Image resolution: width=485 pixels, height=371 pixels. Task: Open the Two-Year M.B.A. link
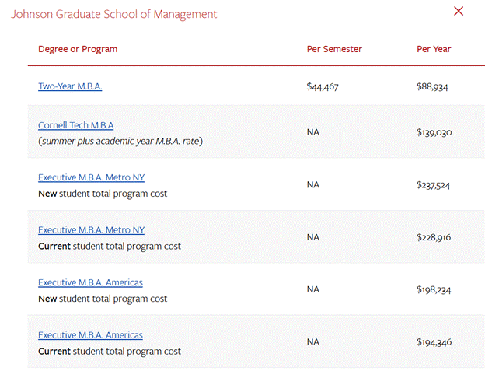(x=70, y=86)
